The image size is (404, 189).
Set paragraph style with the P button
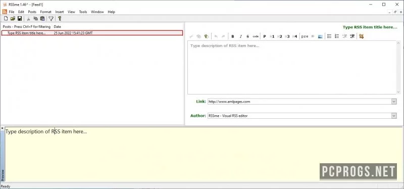tap(264, 36)
